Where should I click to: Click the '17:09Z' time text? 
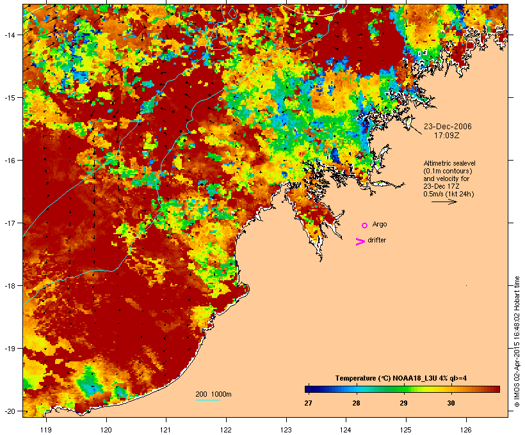(447, 136)
